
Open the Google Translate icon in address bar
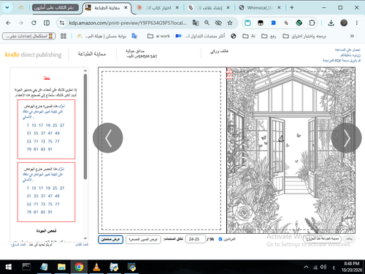coord(196,23)
